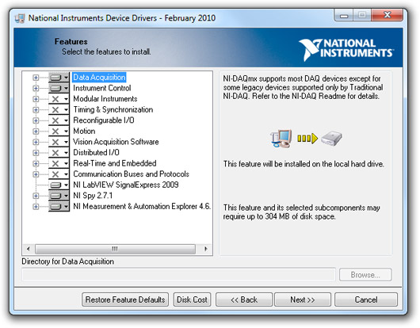Select NI Measurement & Automation Explorer feature
Screen dimensions: 420x328
(142, 206)
